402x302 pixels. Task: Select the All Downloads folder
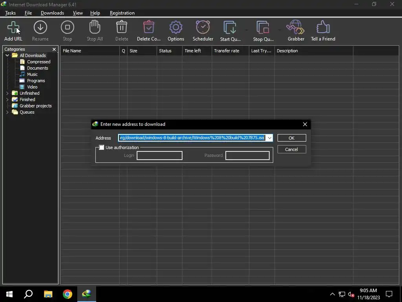click(x=33, y=55)
